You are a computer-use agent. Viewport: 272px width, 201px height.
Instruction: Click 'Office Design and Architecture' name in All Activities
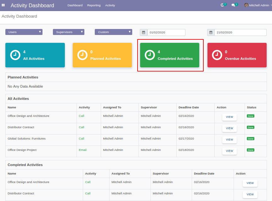(28, 116)
